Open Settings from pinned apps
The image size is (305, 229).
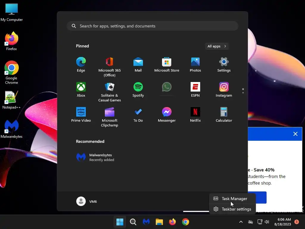coord(224,65)
